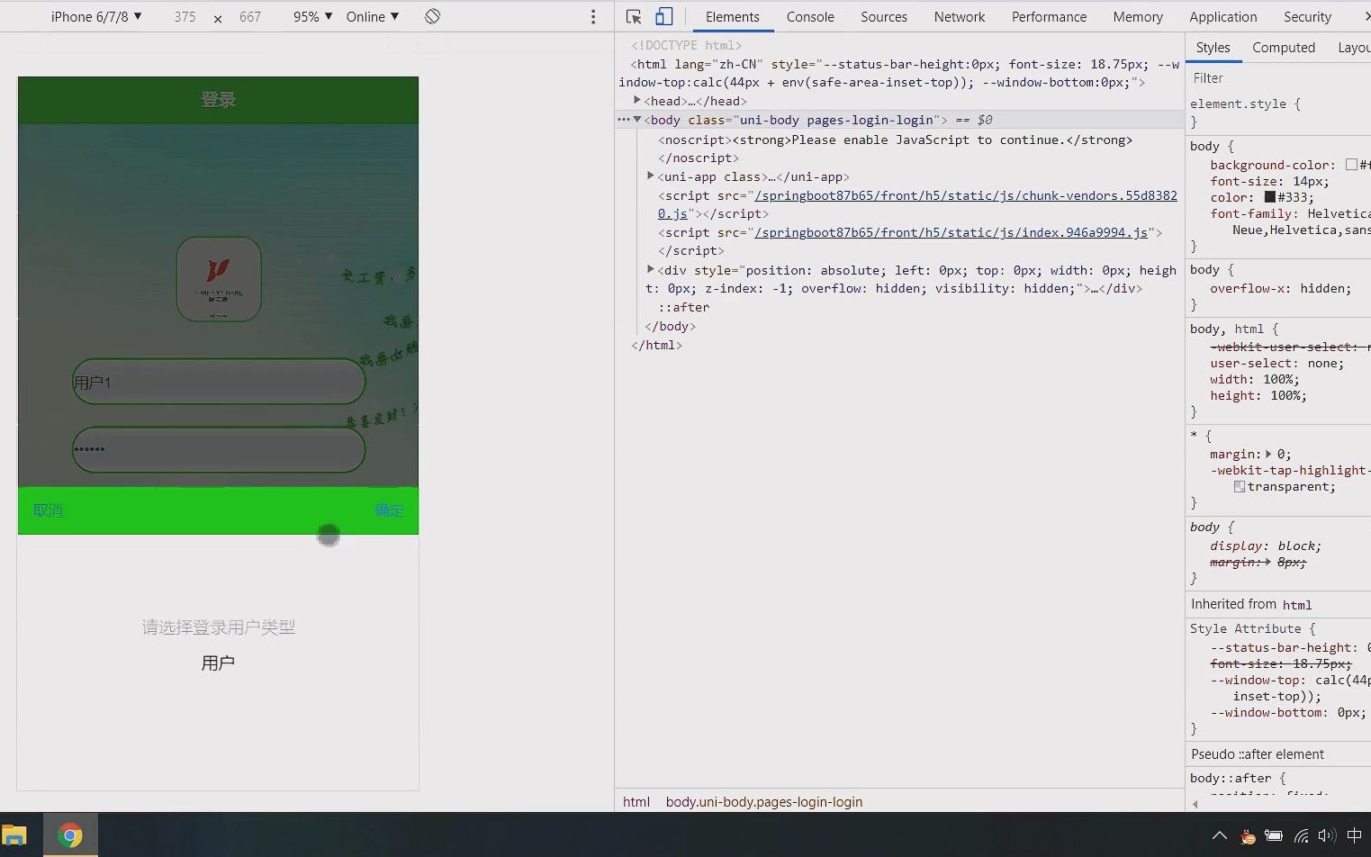Click the battery tray icon

coord(1274,836)
